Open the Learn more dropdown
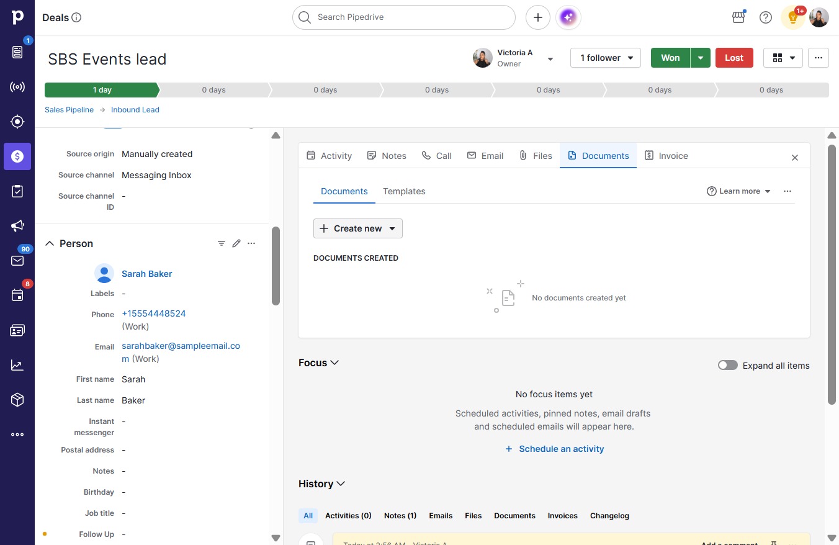Image resolution: width=839 pixels, height=545 pixels. tap(739, 191)
